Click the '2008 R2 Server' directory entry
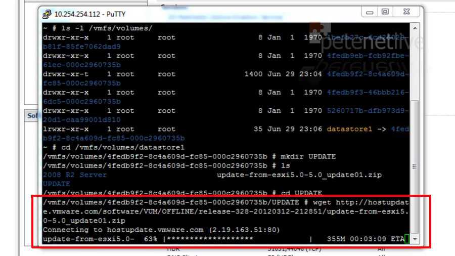The image size is (455, 256). click(75, 175)
